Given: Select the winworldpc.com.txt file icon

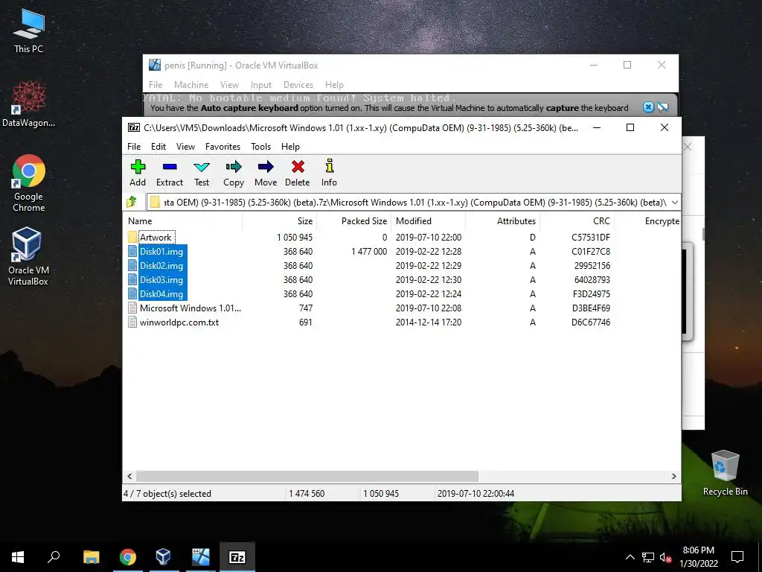Looking at the screenshot, I should coord(132,322).
